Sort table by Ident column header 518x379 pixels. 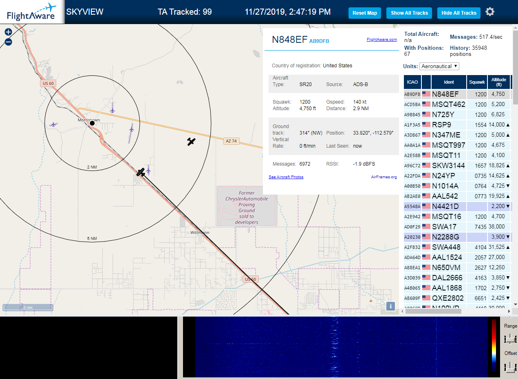449,82
